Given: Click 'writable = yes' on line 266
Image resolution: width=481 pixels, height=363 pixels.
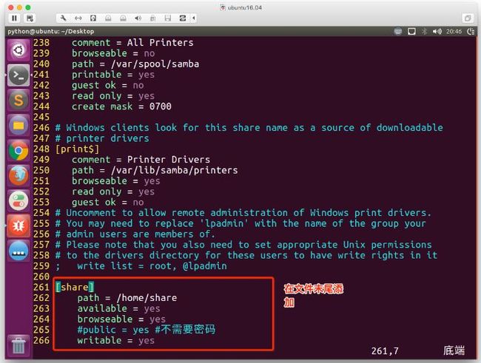Looking at the screenshot, I should [x=116, y=341].
